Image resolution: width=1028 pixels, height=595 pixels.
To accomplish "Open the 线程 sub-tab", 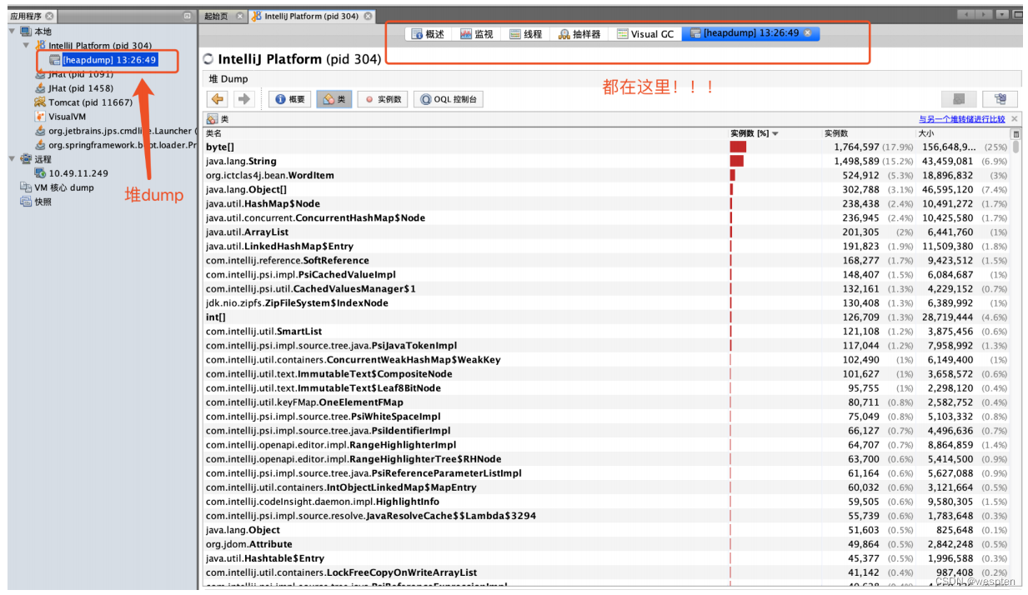I will (x=525, y=33).
